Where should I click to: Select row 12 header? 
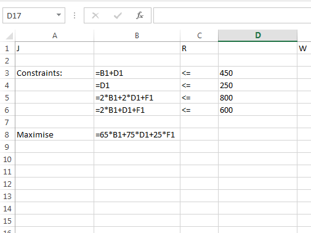7,184
